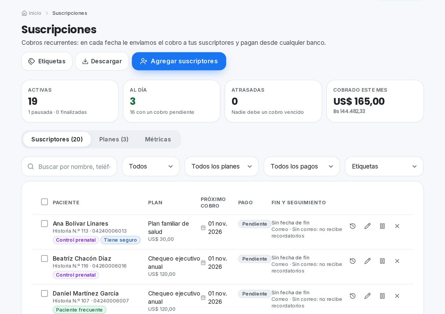Click the Próximo cobro column header
445x314 pixels.
[x=213, y=202]
